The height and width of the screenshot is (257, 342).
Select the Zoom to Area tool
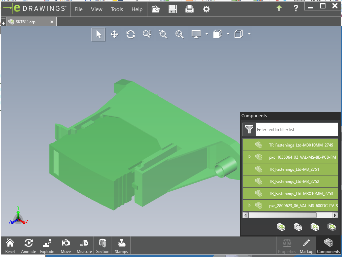click(x=163, y=34)
